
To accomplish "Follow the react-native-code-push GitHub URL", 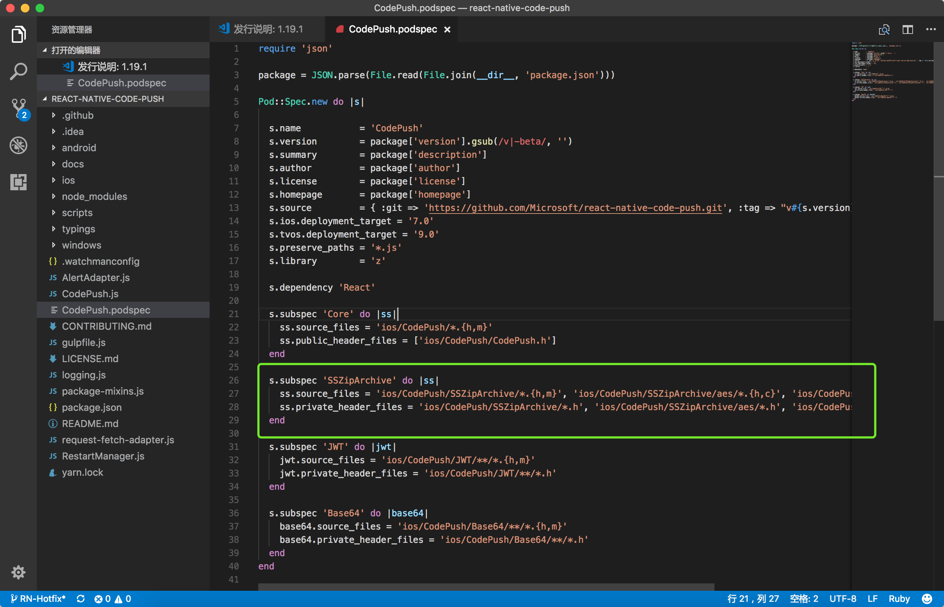I will pyautogui.click(x=574, y=208).
